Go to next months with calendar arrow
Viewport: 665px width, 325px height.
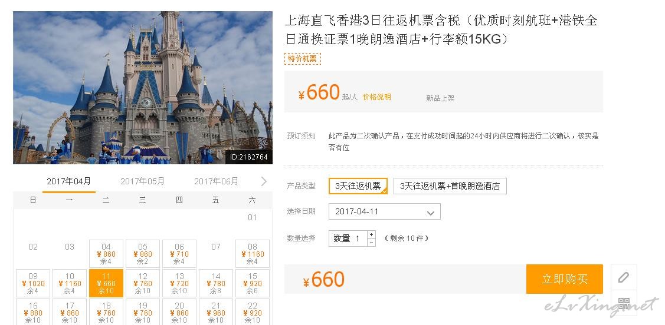point(264,181)
